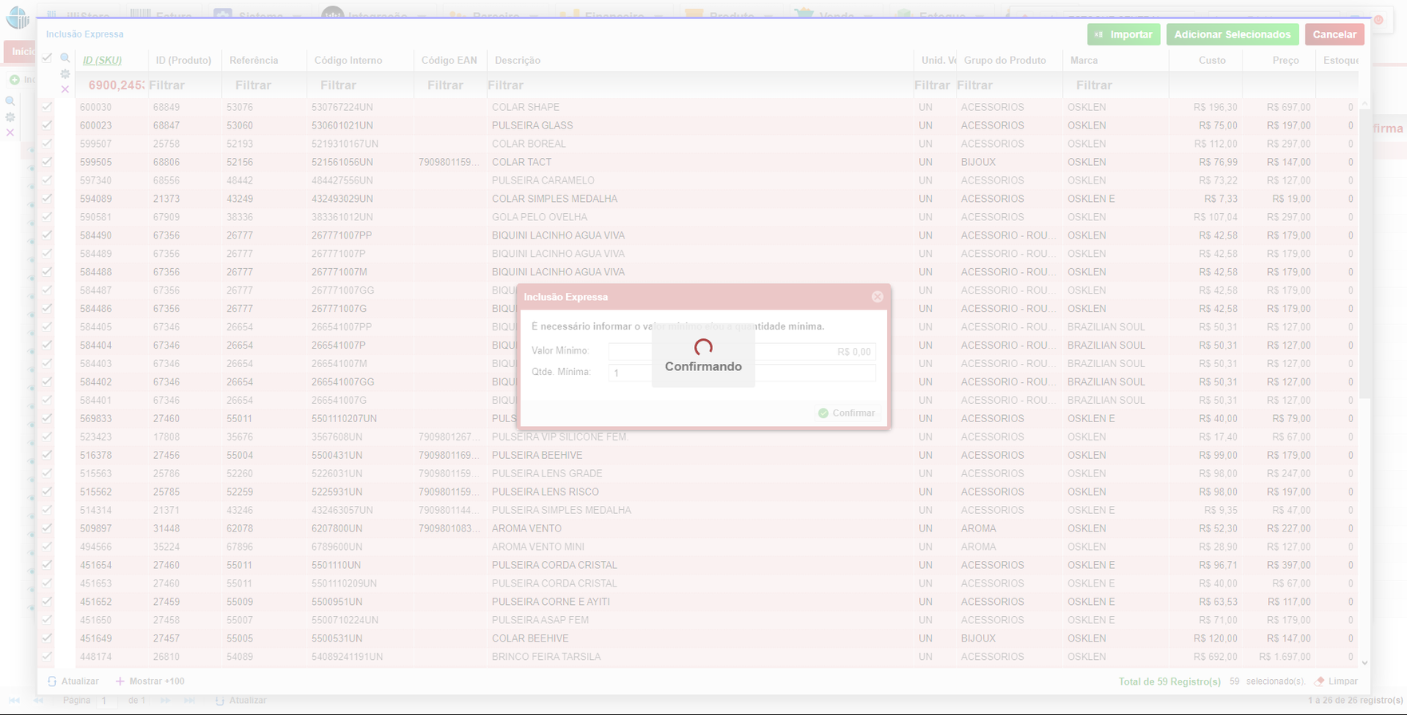
Task: Click the Qtde. Mínima input field
Action: point(741,373)
